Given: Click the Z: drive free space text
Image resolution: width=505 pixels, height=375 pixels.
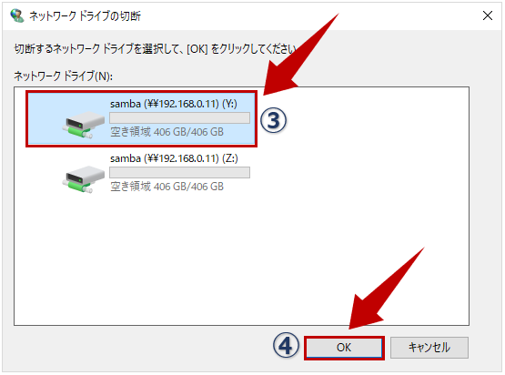Looking at the screenshot, I should (167, 187).
